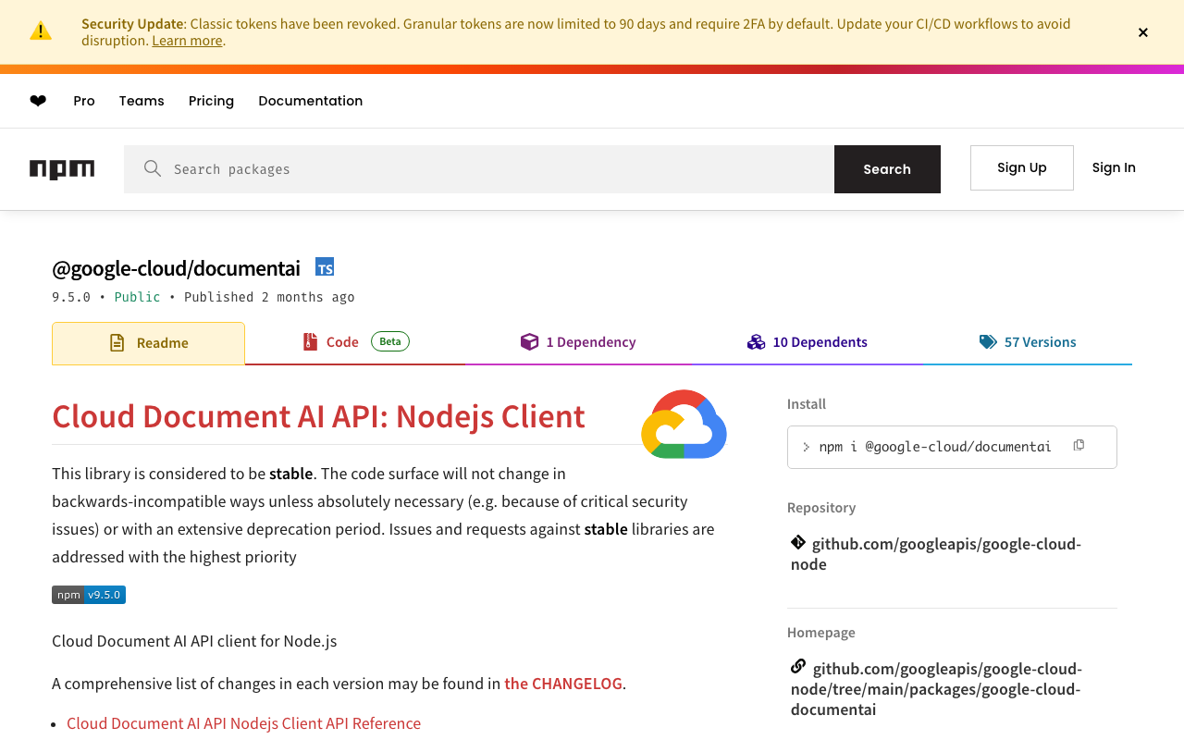The height and width of the screenshot is (740, 1184).
Task: Open the googleapis/google-cloud-node repository link
Action: pyautogui.click(x=936, y=554)
